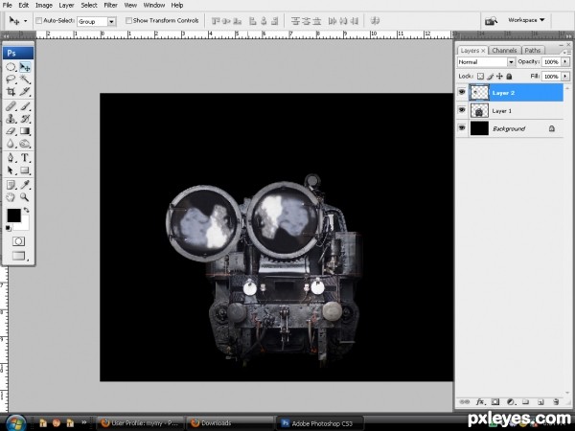Open the Layer menu
The width and height of the screenshot is (575, 431).
coord(66,5)
